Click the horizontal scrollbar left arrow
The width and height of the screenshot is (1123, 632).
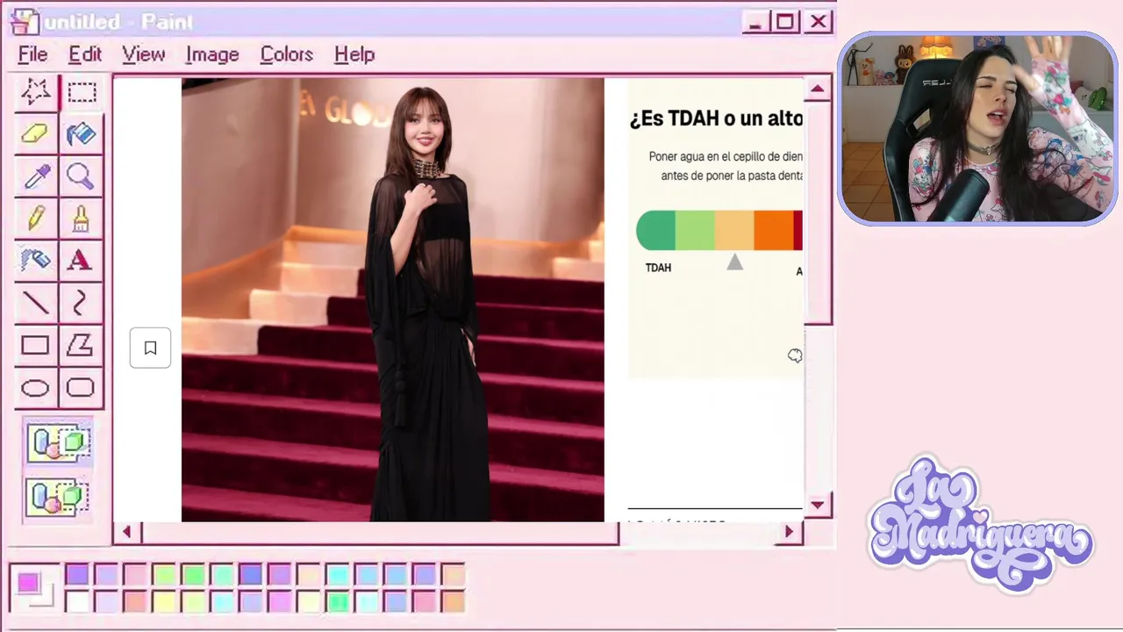127,532
